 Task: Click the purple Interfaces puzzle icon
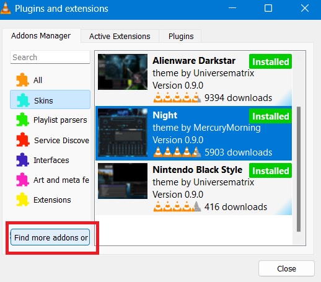(x=22, y=160)
